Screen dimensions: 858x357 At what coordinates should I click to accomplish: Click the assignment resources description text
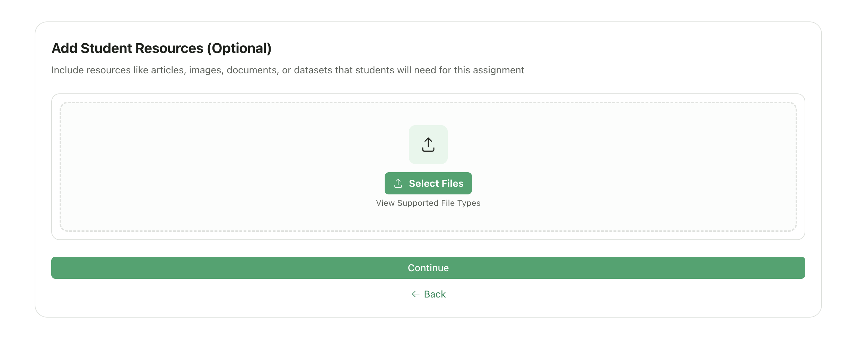[x=288, y=70]
